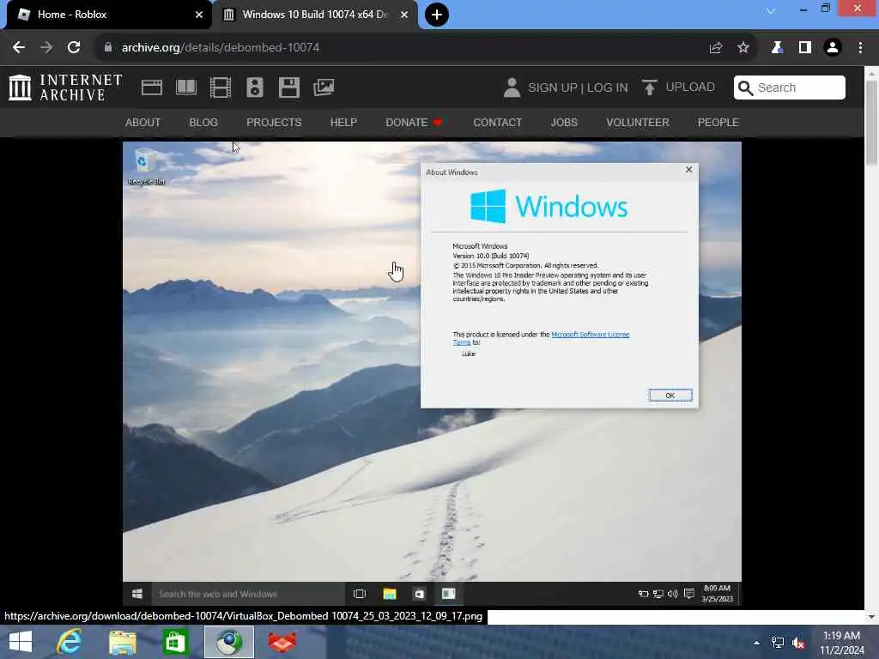This screenshot has width=879, height=659.
Task: Open the network tray icon
Action: click(x=778, y=643)
